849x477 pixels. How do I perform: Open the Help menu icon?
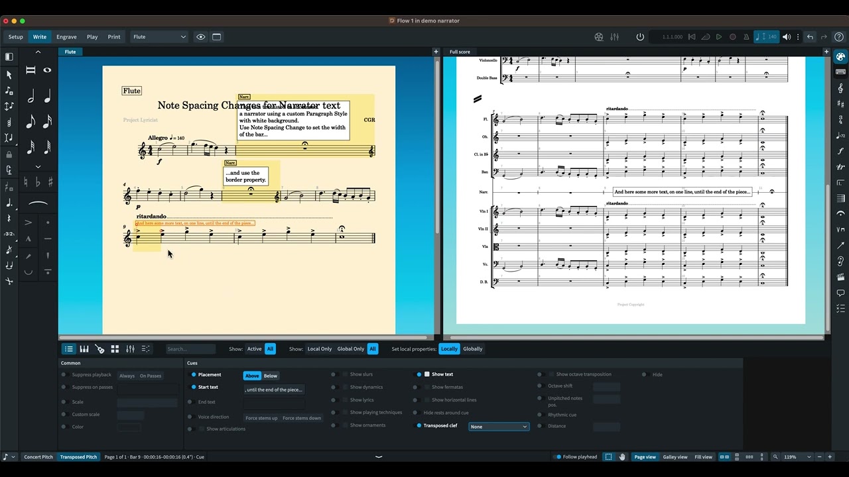tap(839, 37)
